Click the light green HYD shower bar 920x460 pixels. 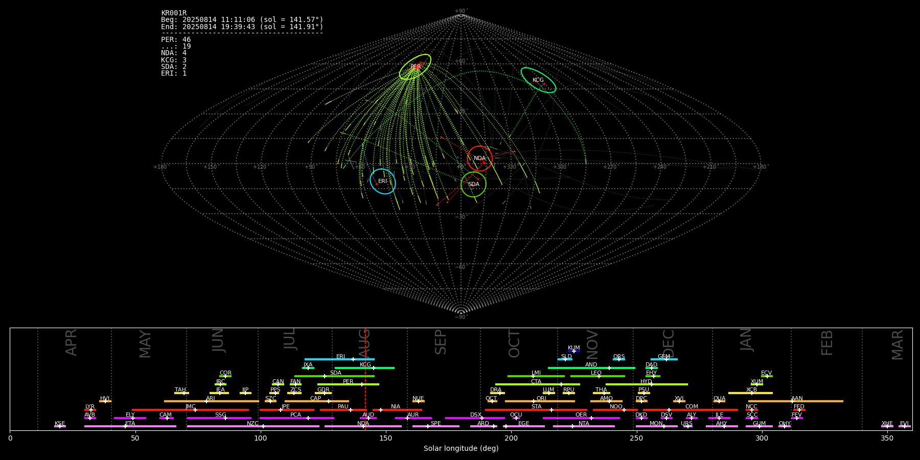click(647, 384)
